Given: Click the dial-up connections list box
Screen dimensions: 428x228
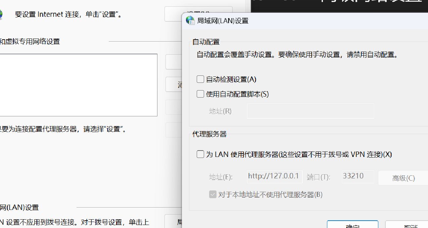Looking at the screenshot, I should pyautogui.click(x=78, y=85).
